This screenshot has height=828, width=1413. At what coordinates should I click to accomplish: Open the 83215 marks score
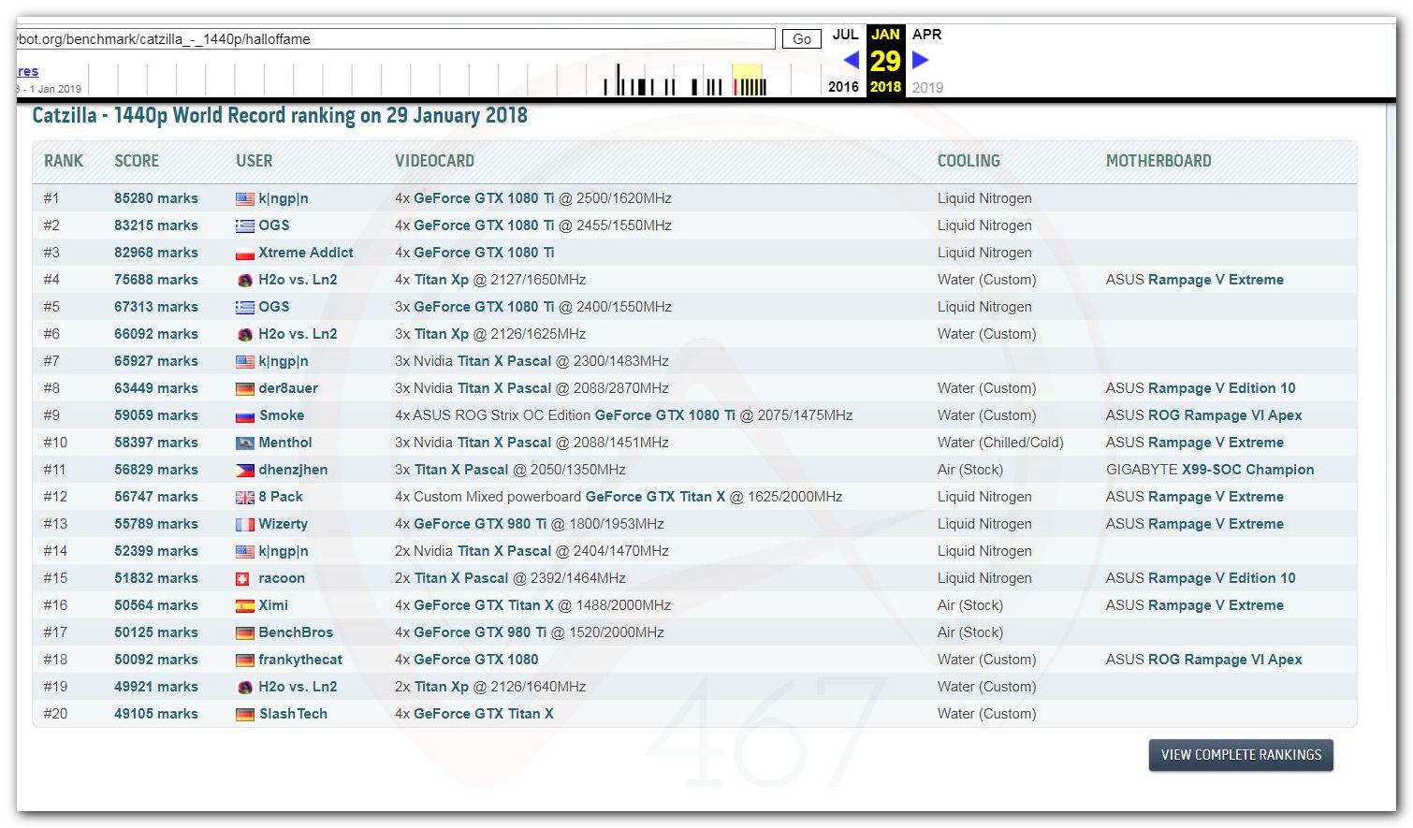156,225
